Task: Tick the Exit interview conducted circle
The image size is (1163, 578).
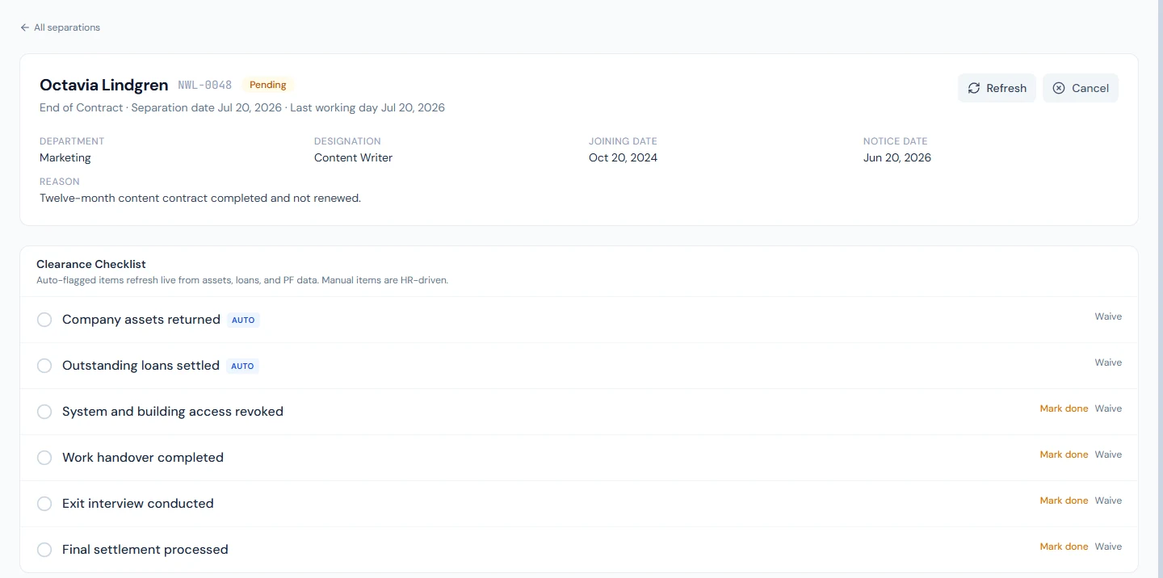Action: 44,504
